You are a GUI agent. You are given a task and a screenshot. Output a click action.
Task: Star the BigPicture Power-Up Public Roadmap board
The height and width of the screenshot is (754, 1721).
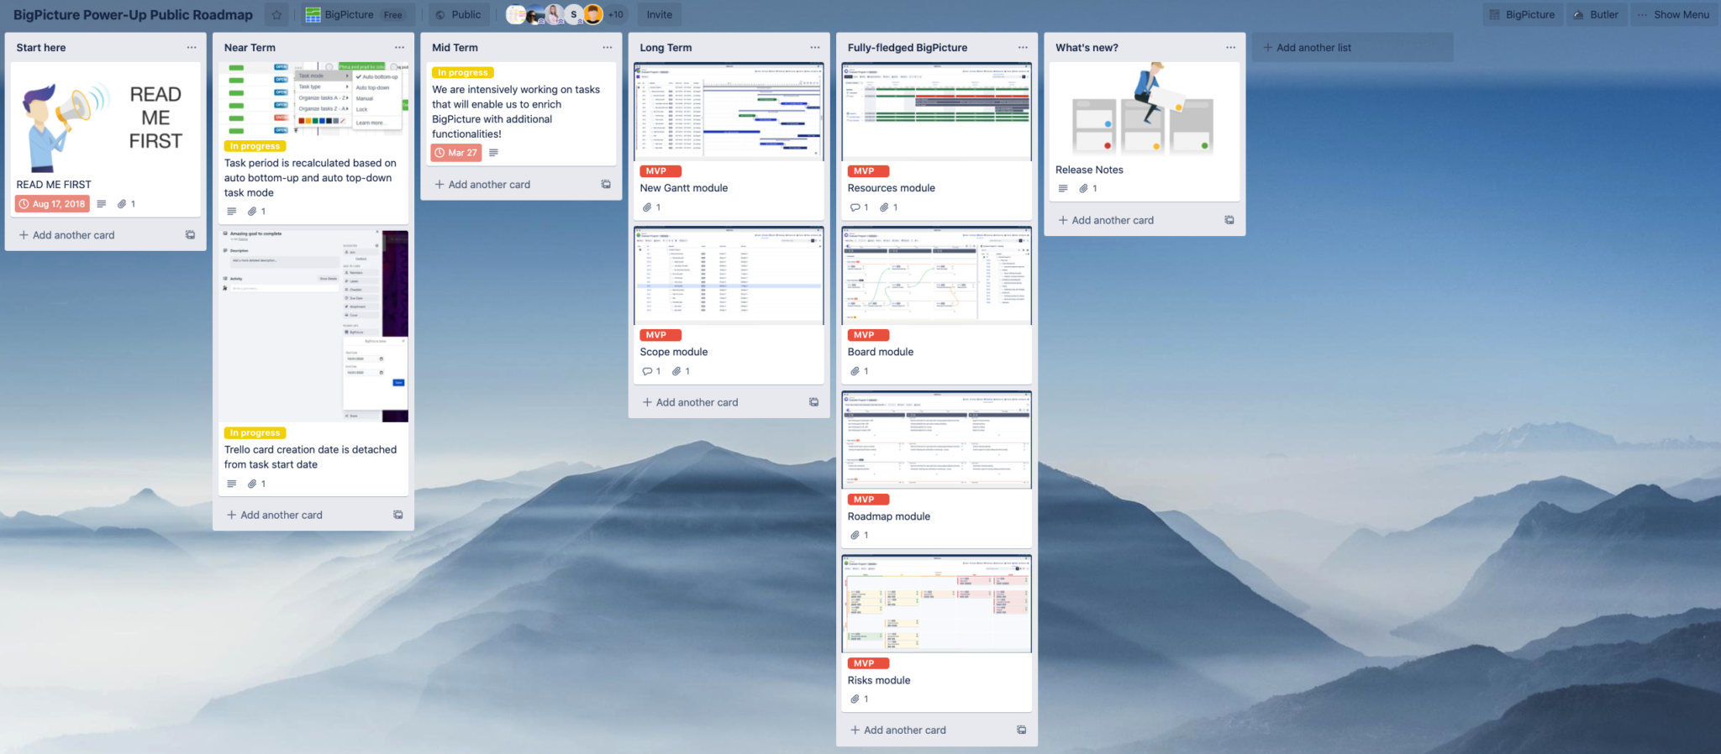pos(276,14)
